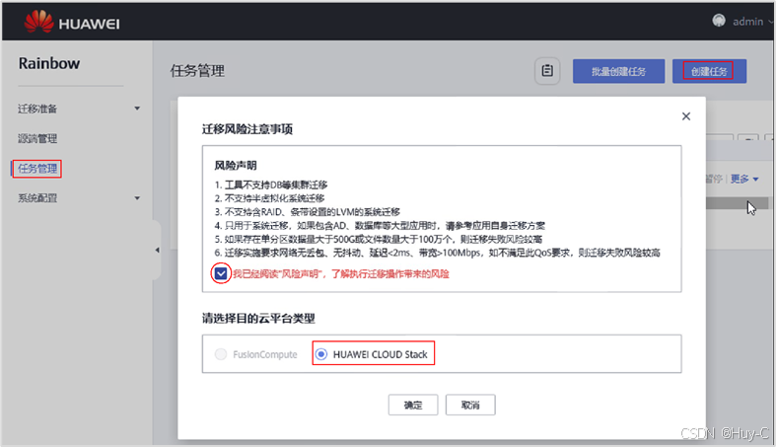Click risk item about QoS network requirements
776x447 pixels.
click(437, 253)
